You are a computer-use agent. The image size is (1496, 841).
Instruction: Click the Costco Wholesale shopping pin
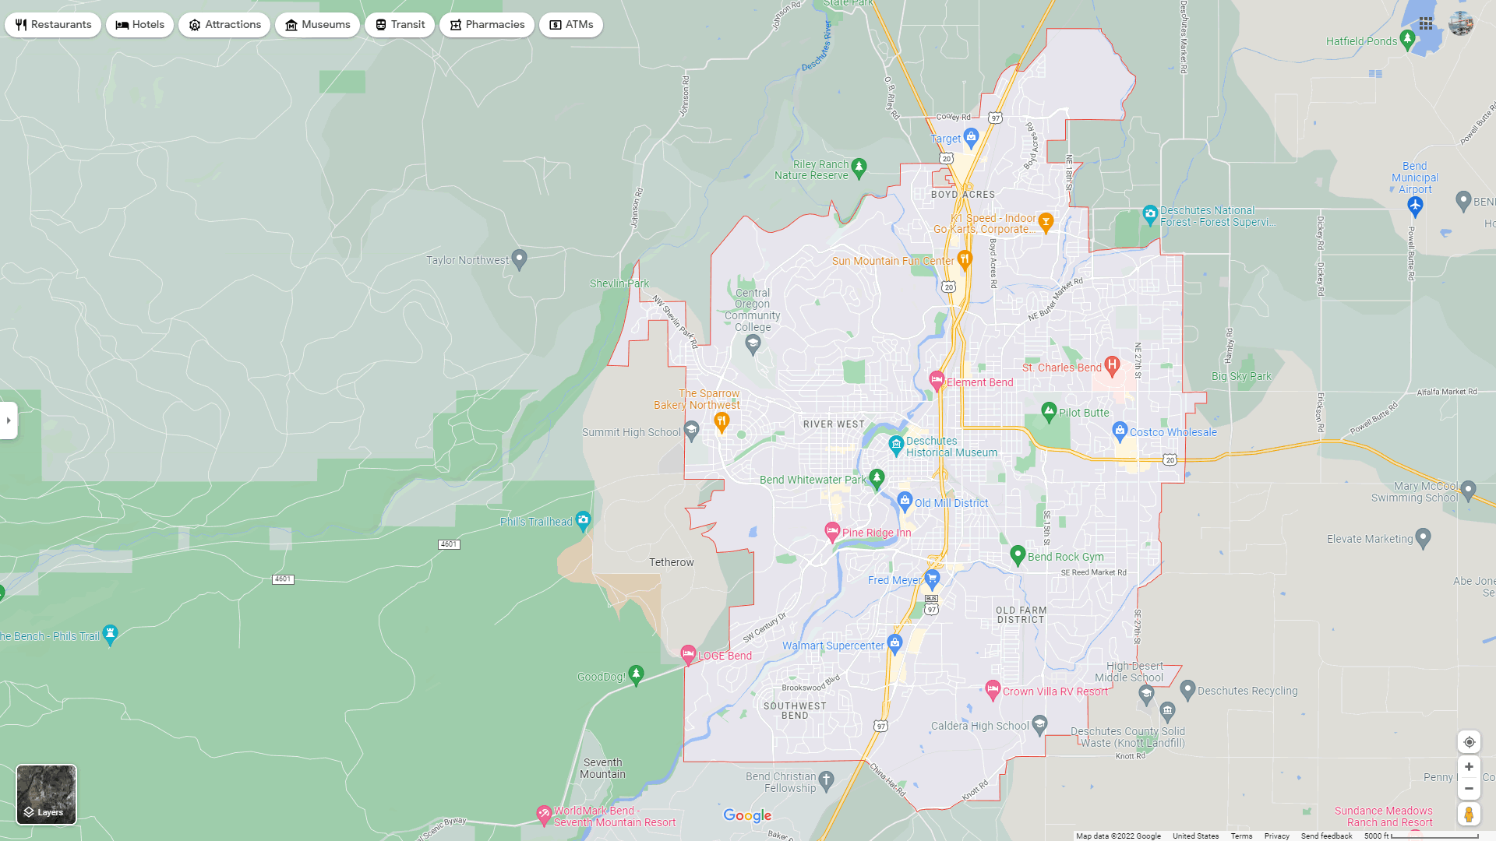tap(1120, 429)
